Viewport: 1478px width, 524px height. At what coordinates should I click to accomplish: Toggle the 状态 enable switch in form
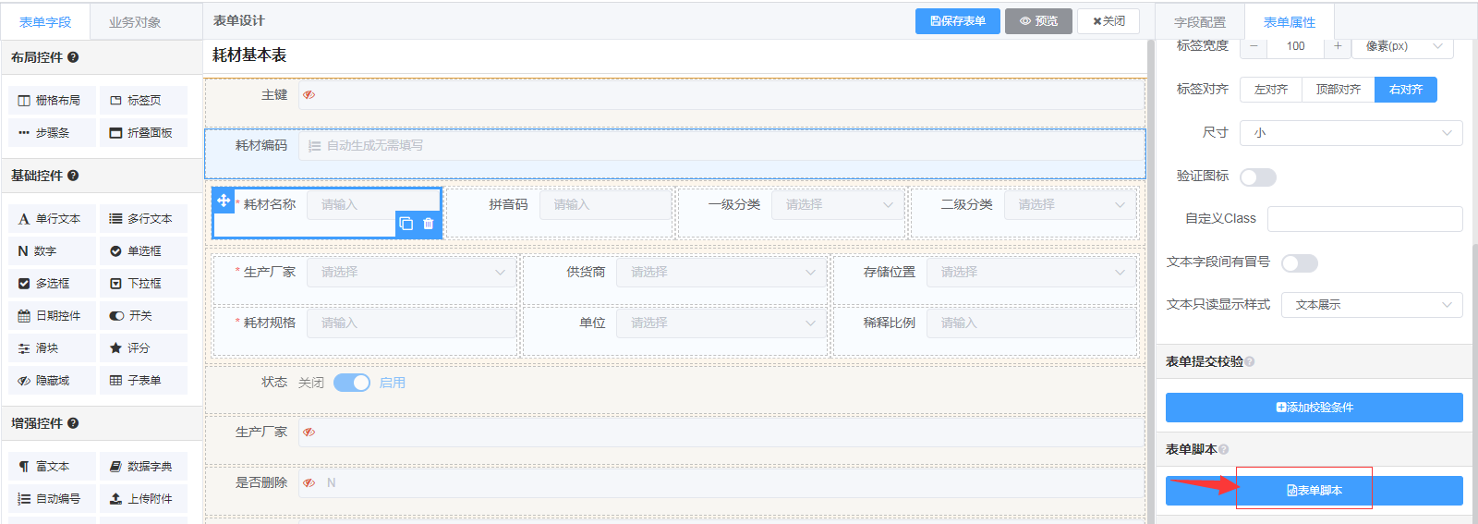352,383
